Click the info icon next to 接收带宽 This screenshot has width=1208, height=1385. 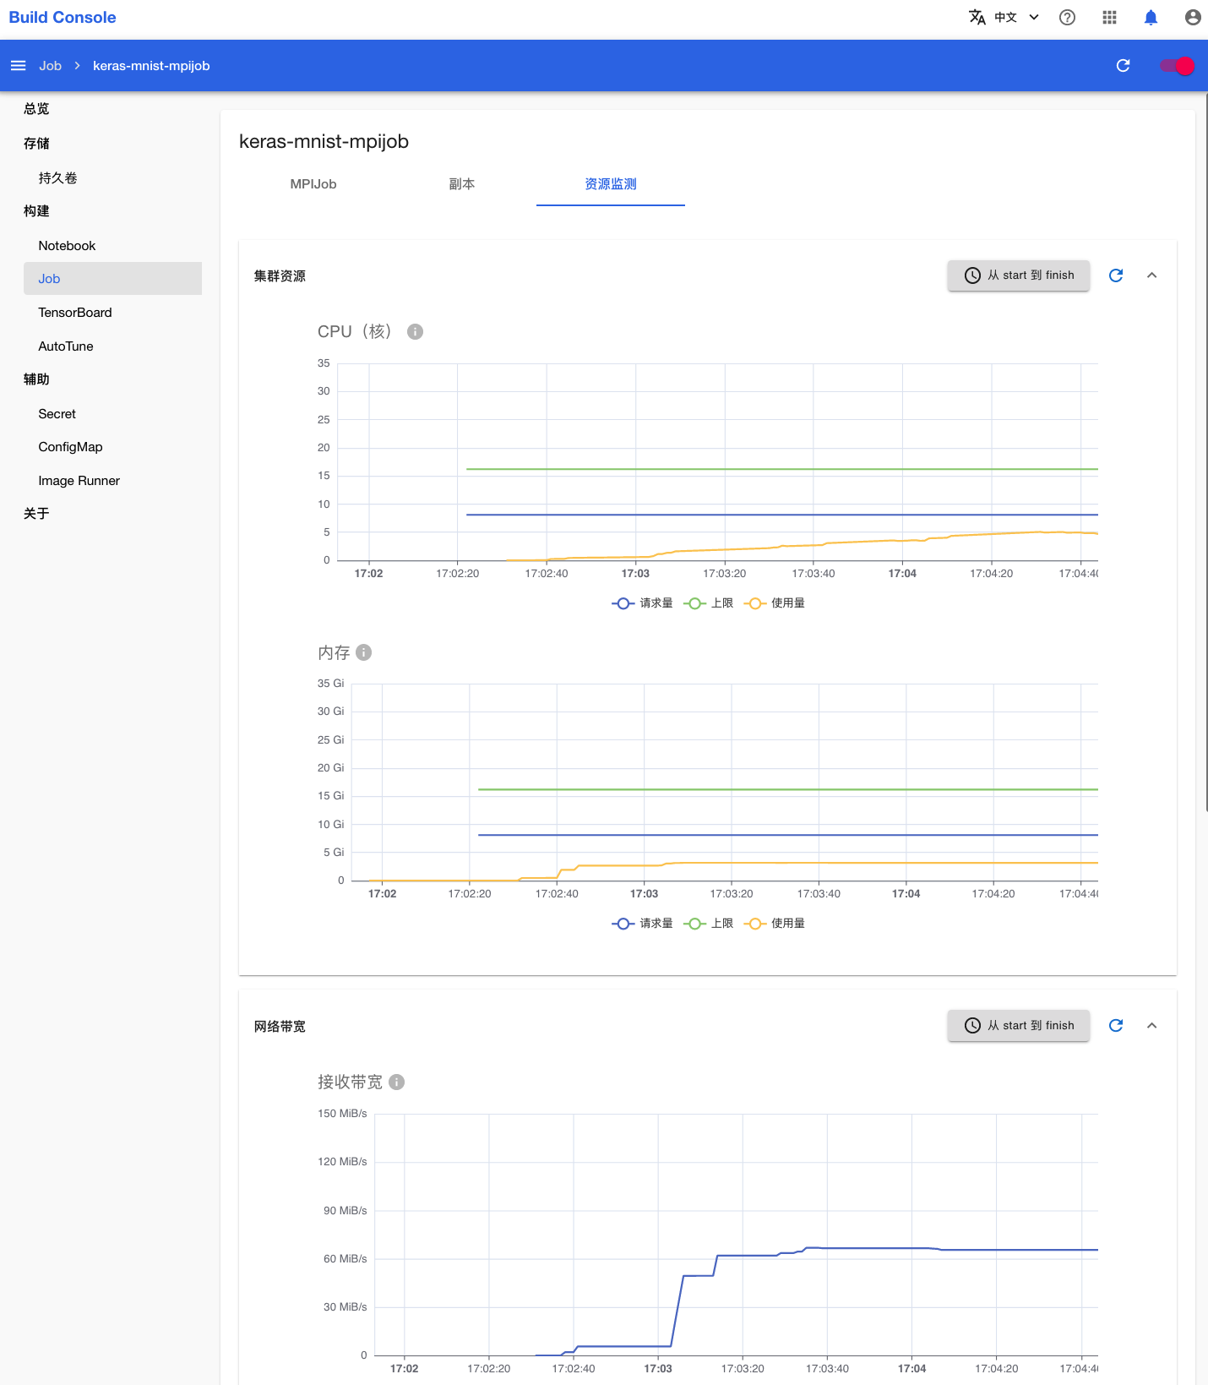click(x=397, y=1082)
